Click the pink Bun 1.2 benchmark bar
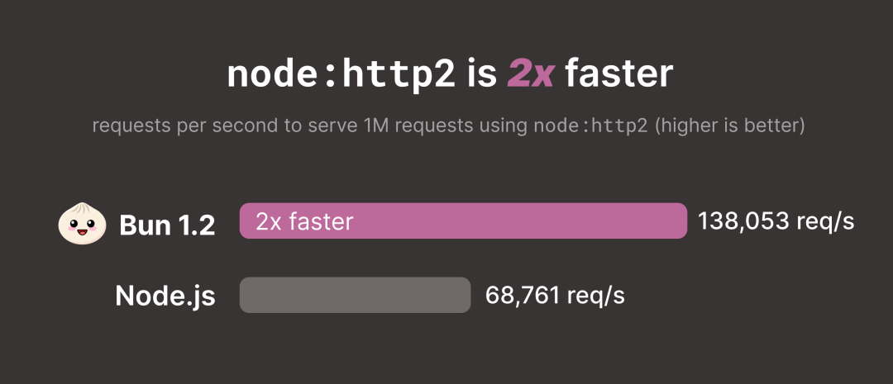Screen dimensions: 893x384 463,220
